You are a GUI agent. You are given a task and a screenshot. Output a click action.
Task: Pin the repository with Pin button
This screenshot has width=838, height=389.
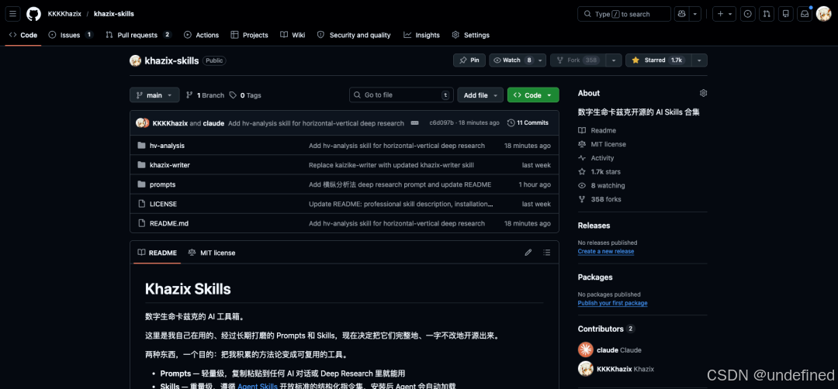click(x=469, y=60)
